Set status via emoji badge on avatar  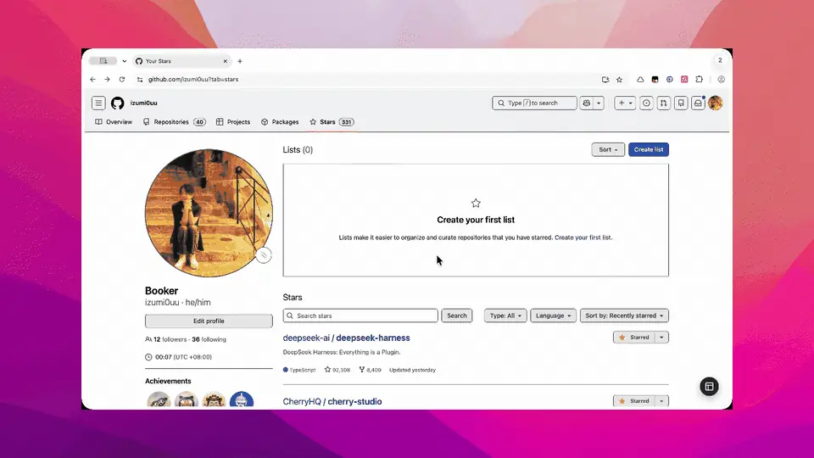point(264,255)
